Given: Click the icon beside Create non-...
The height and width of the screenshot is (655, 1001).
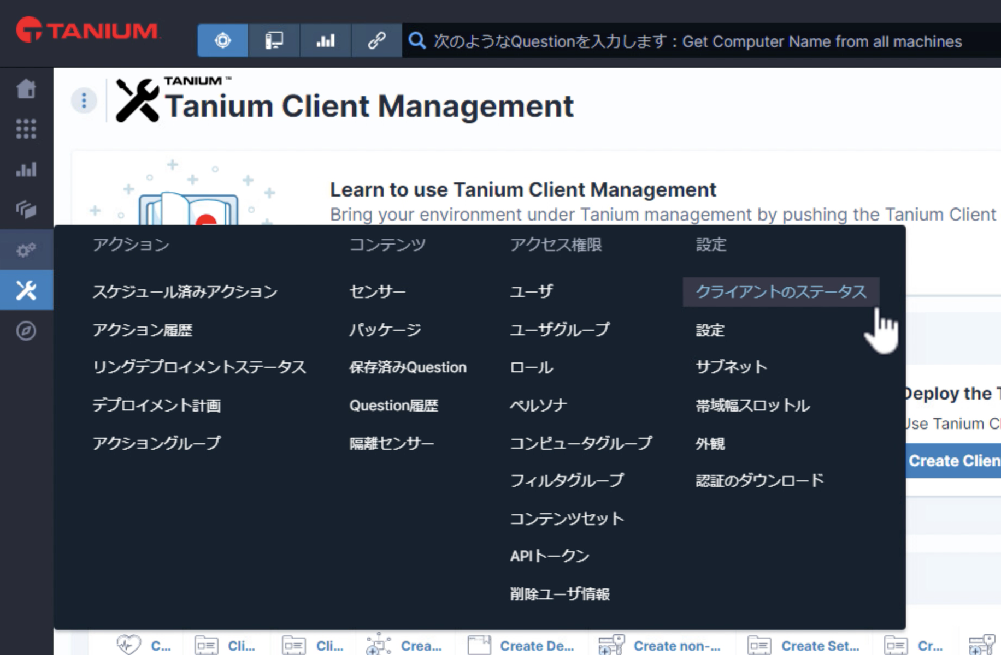Looking at the screenshot, I should pos(611,645).
